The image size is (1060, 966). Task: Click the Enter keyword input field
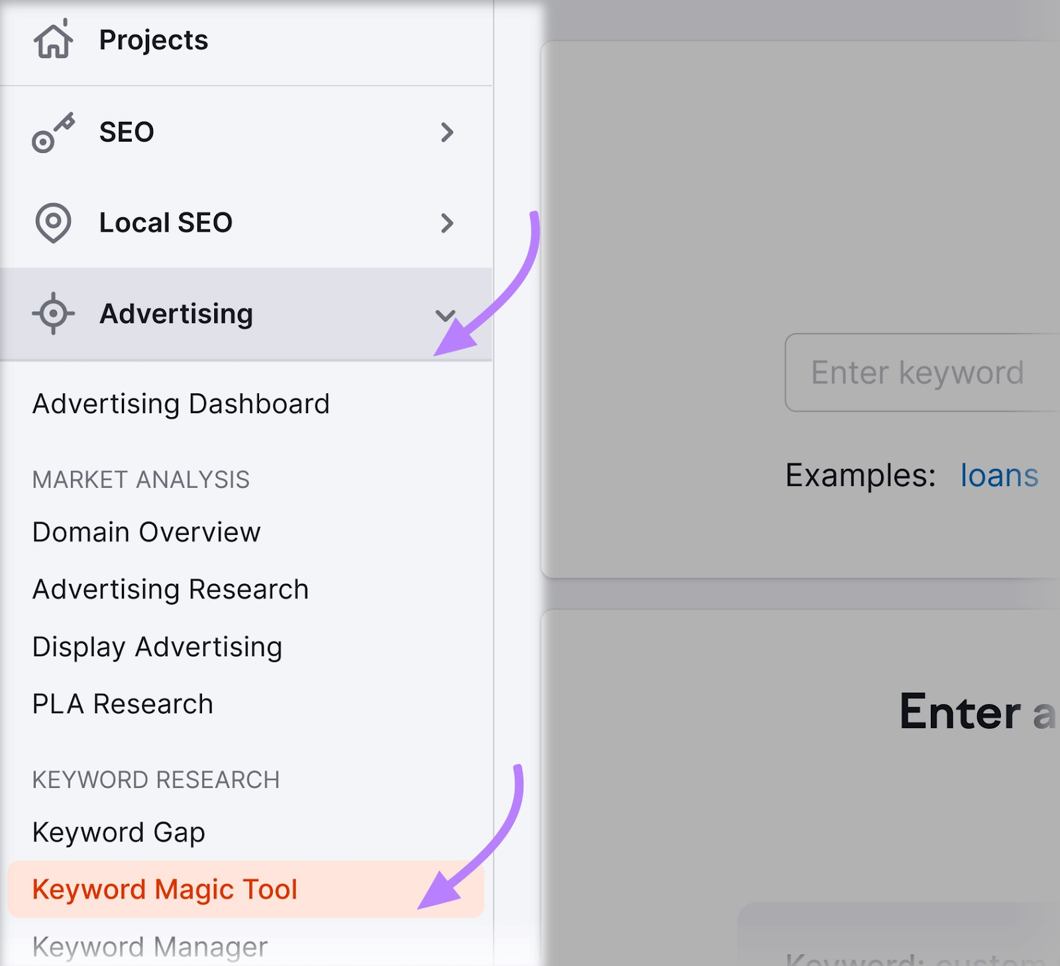[922, 373]
